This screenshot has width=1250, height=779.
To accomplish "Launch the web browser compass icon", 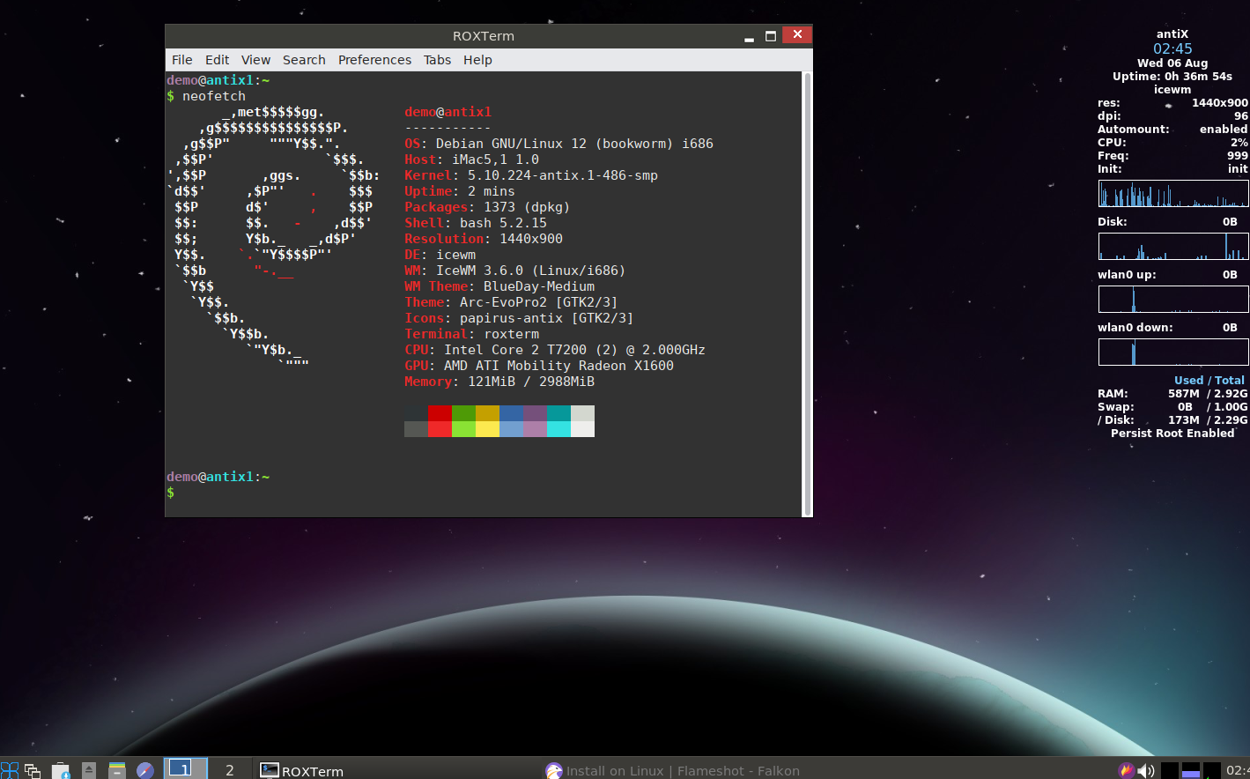I will [x=145, y=770].
